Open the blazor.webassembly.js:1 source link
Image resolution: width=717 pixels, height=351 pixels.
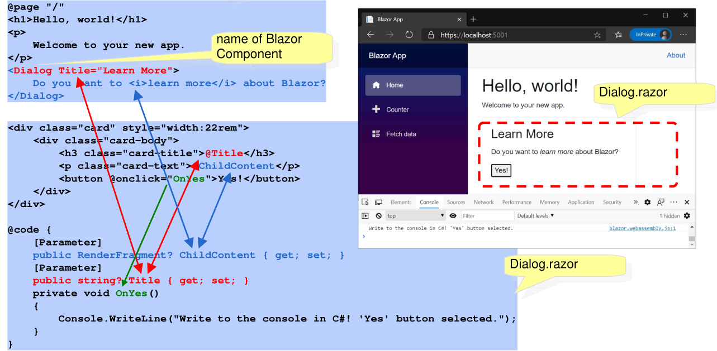point(642,228)
